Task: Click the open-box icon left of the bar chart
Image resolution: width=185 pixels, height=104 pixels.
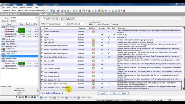Action: coord(65,11)
